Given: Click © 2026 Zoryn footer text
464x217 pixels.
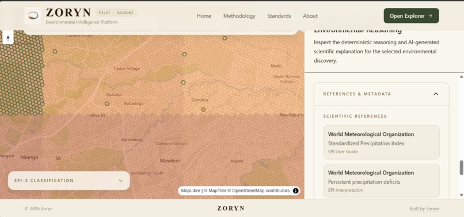Looking at the screenshot, I should [x=39, y=209].
